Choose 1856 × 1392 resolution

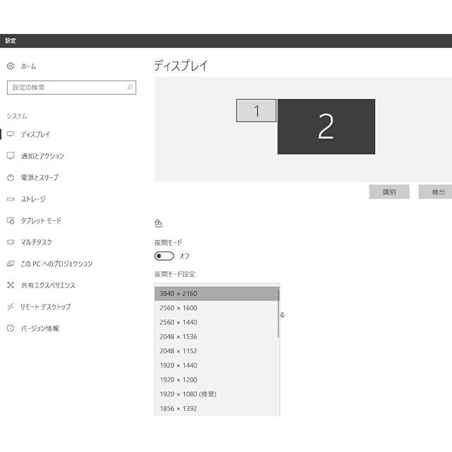coord(216,408)
